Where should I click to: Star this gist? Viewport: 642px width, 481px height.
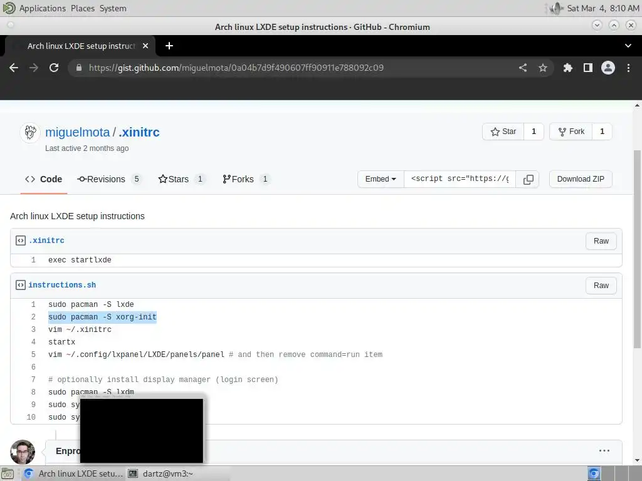coord(503,132)
